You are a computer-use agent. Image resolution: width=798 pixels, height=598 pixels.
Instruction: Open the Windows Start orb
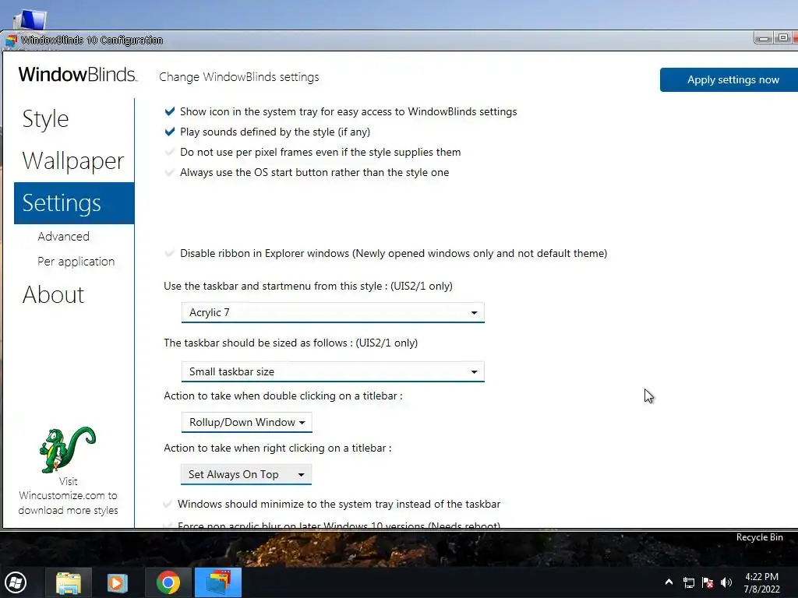(16, 582)
